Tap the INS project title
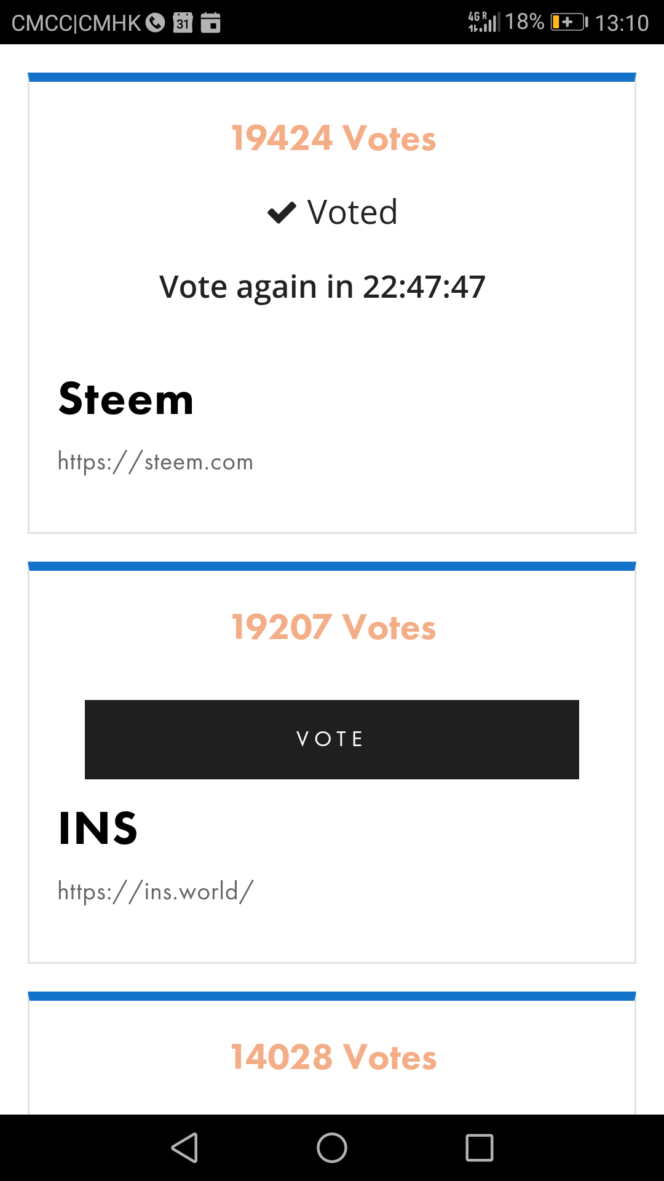Image resolution: width=664 pixels, height=1181 pixels. (98, 829)
